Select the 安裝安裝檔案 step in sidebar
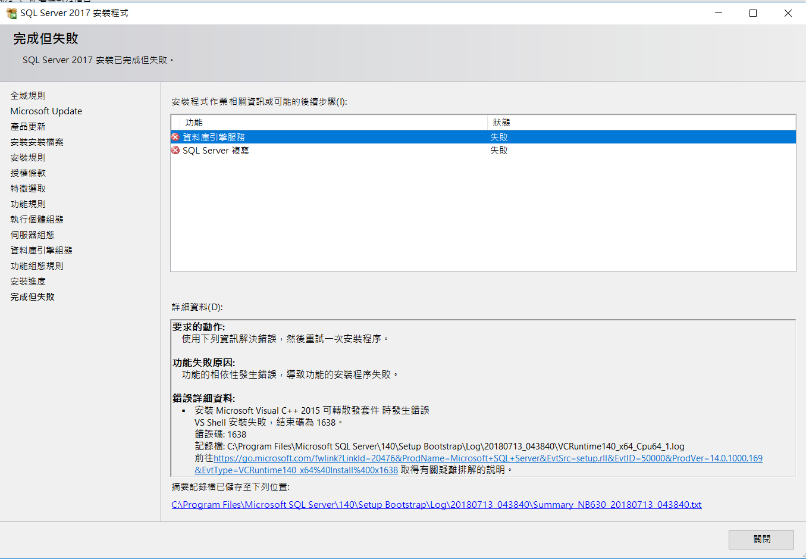Screen dimensions: 806x559 pyautogui.click(x=37, y=142)
